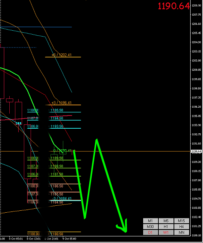Viewport: 203px width, 243px height.
Task: Select the green 1188.50 level label
Action: (57, 166)
